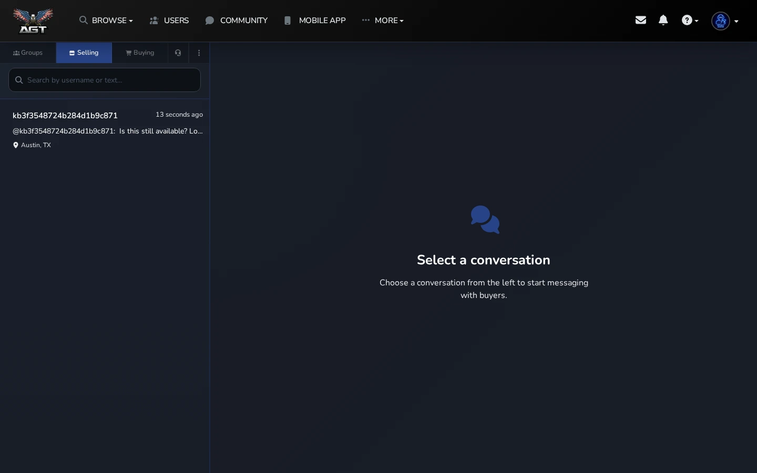Go to USERS page

click(169, 20)
